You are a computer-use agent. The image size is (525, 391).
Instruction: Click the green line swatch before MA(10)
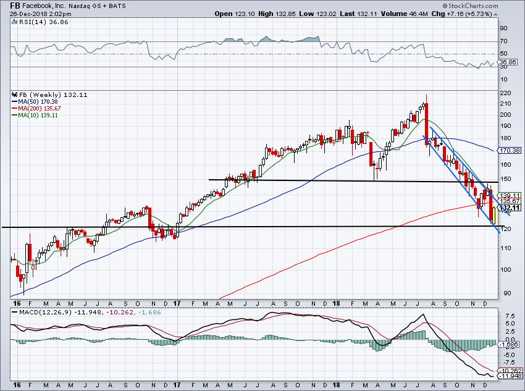coord(14,115)
